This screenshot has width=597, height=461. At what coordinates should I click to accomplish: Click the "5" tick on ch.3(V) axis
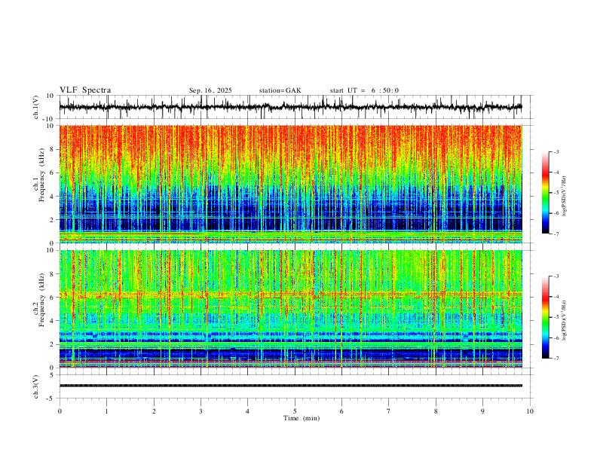coord(52,375)
